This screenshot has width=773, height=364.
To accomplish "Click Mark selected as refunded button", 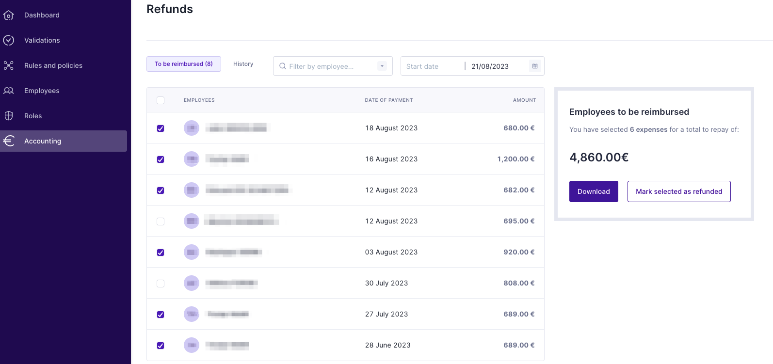I will point(678,191).
